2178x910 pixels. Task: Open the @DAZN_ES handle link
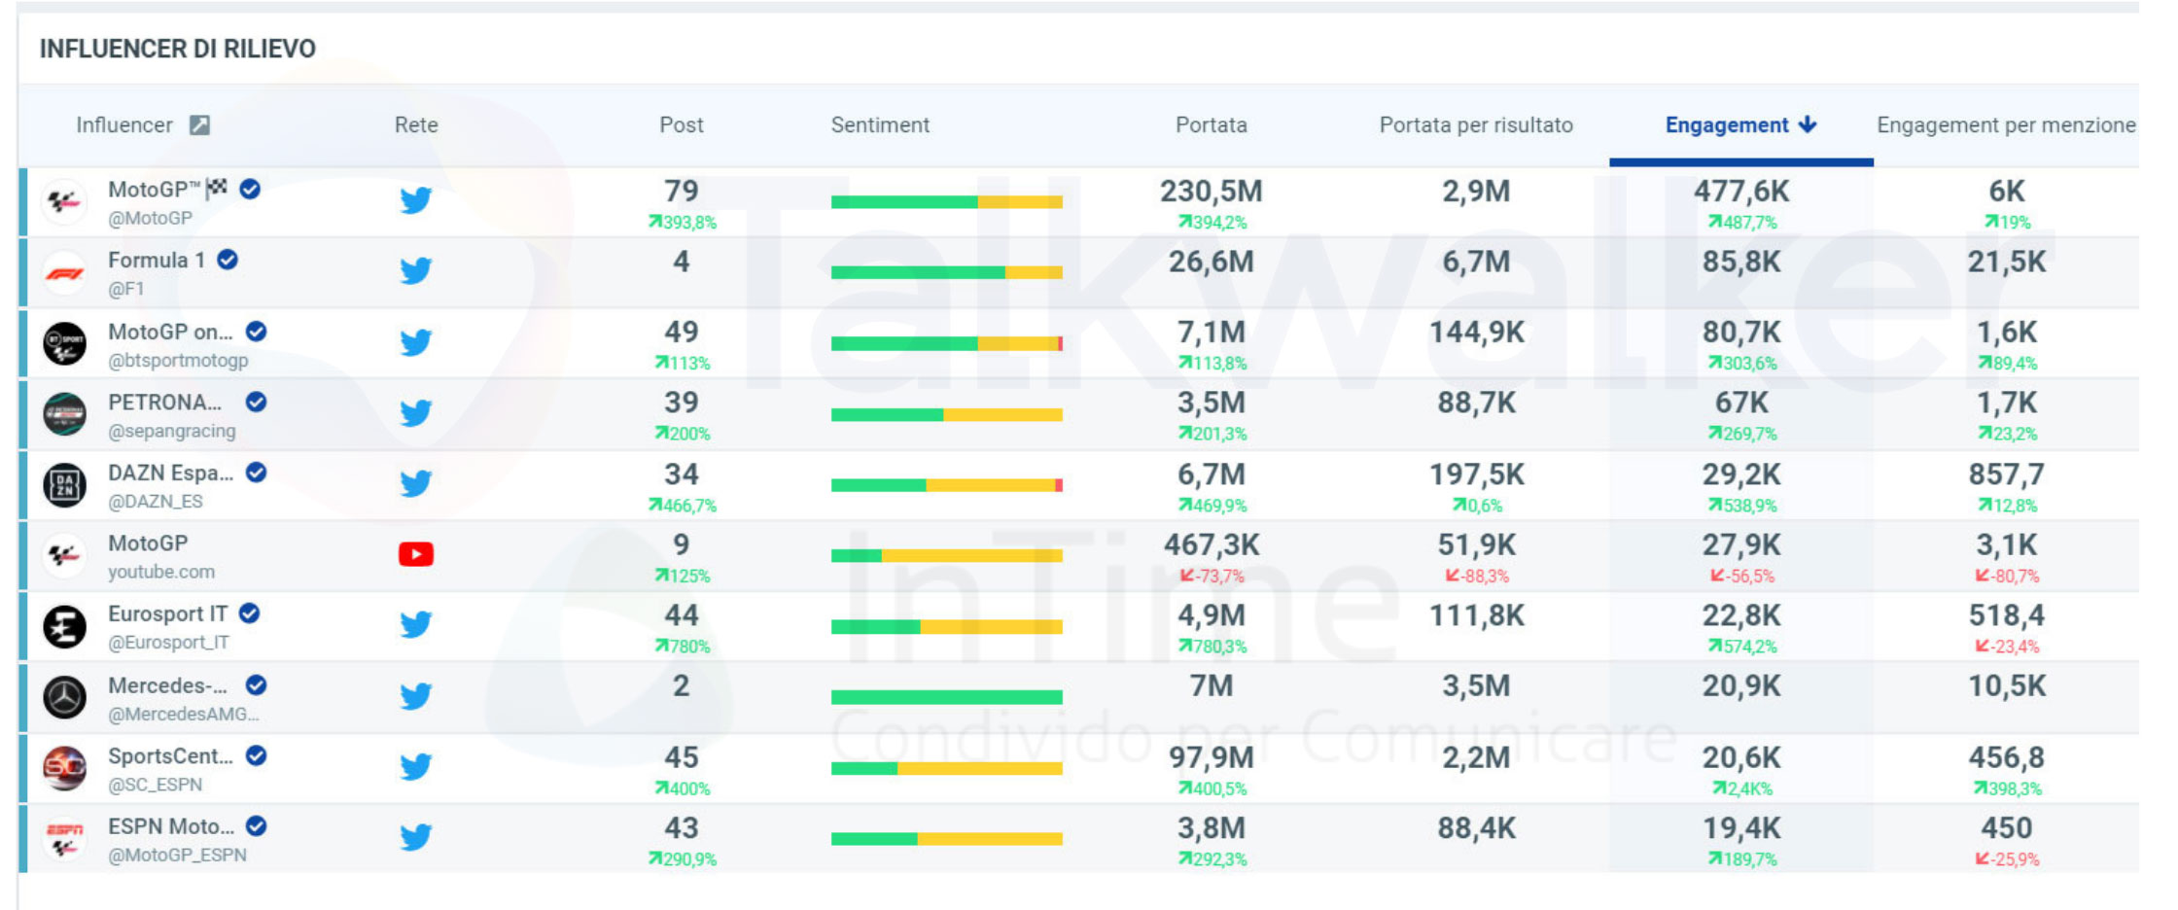pyautogui.click(x=156, y=502)
